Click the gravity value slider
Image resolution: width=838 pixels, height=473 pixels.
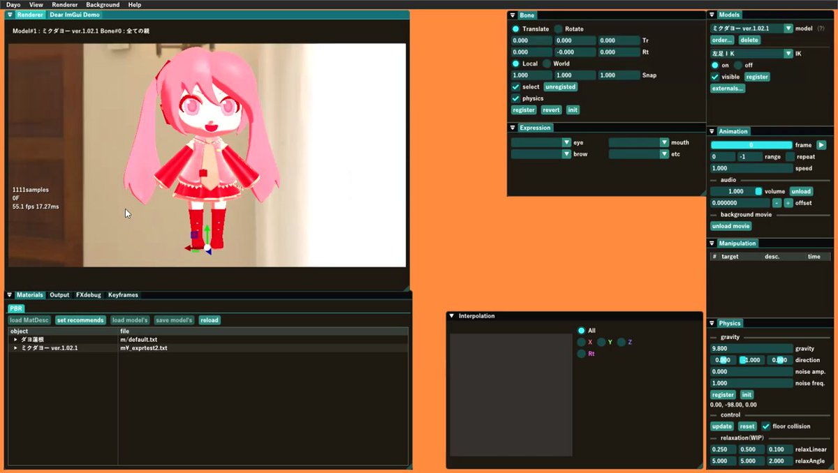751,348
